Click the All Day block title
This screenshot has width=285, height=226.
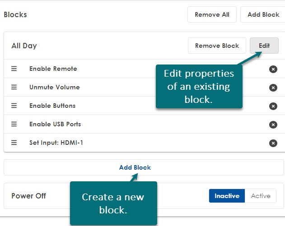coord(24,46)
